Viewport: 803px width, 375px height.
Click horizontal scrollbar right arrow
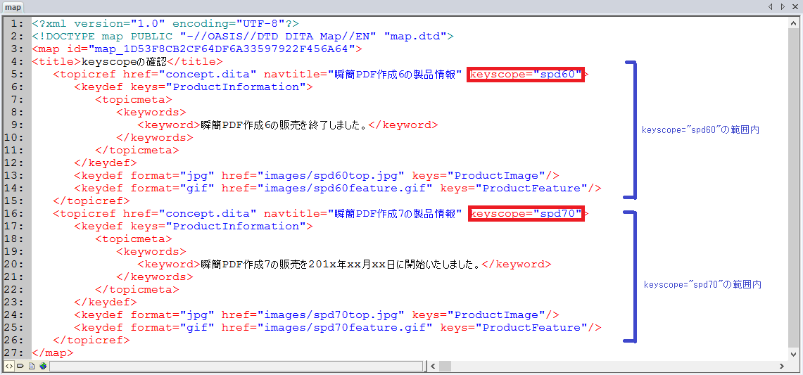[x=781, y=367]
